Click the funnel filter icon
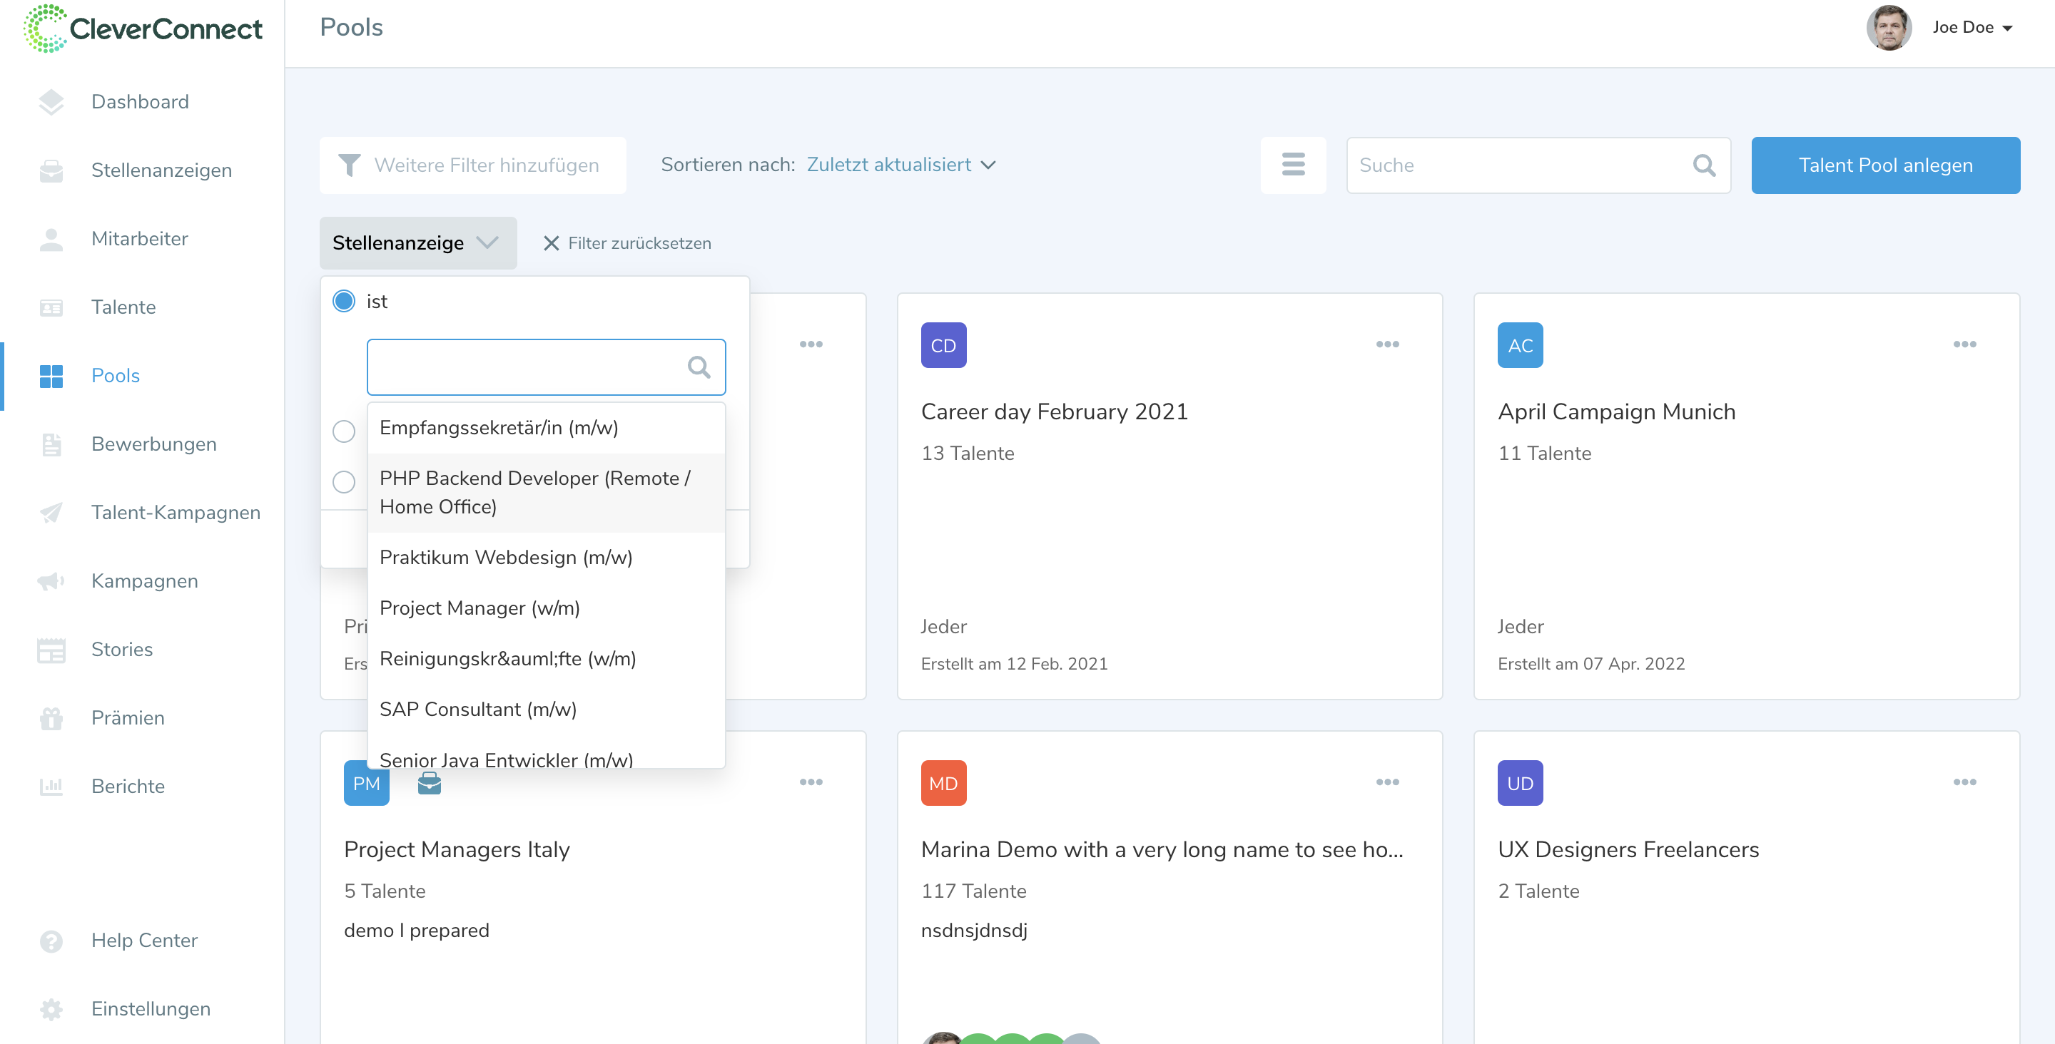 point(350,165)
